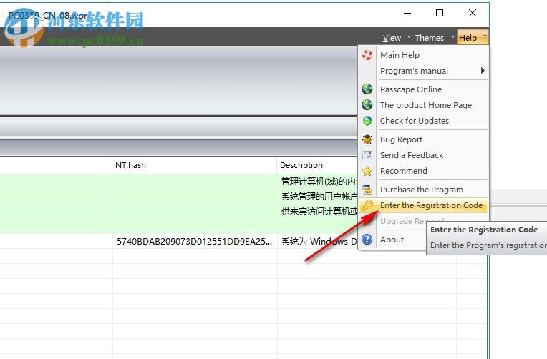Sort by the Description column header
The width and height of the screenshot is (547, 359).
coord(318,165)
